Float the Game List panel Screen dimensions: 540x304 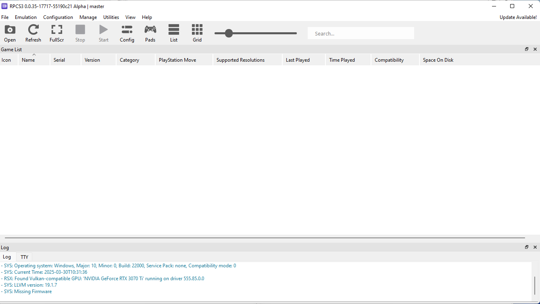(x=527, y=49)
